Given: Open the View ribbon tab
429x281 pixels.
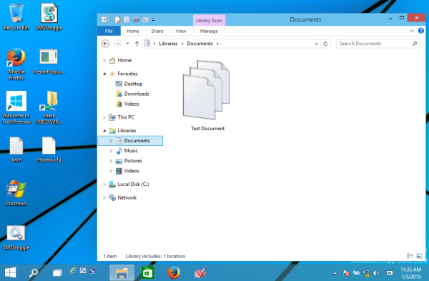Looking at the screenshot, I should (181, 31).
